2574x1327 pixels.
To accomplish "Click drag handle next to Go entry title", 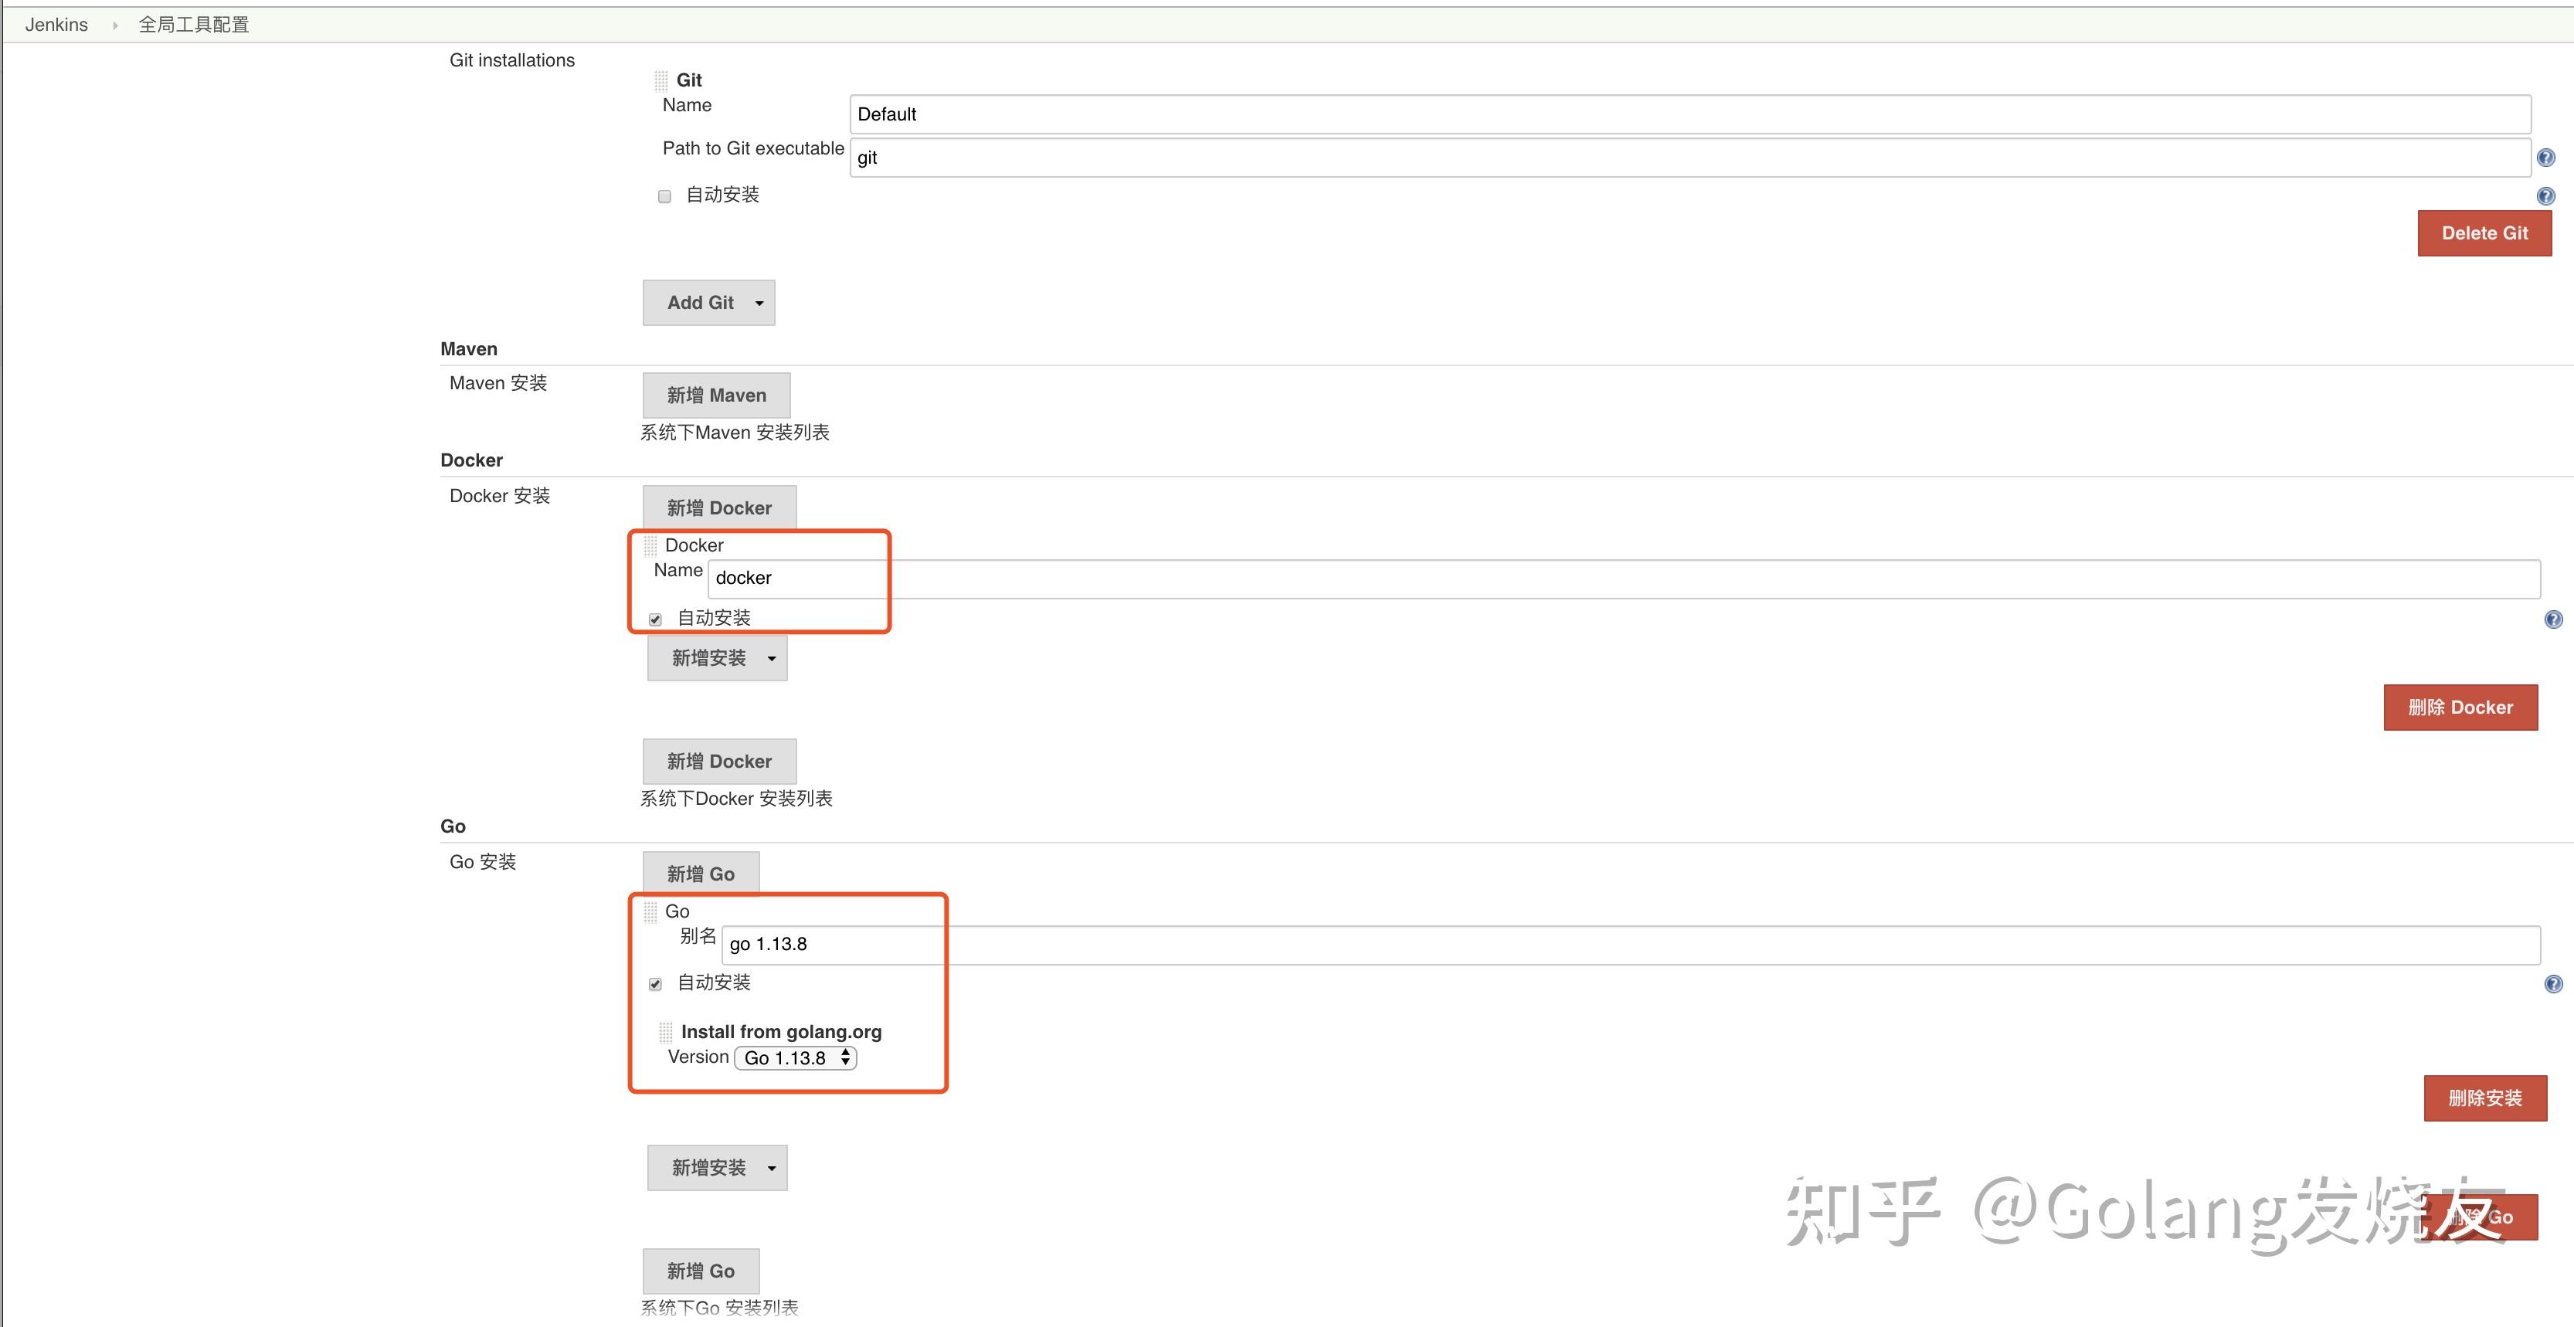I will [x=650, y=911].
